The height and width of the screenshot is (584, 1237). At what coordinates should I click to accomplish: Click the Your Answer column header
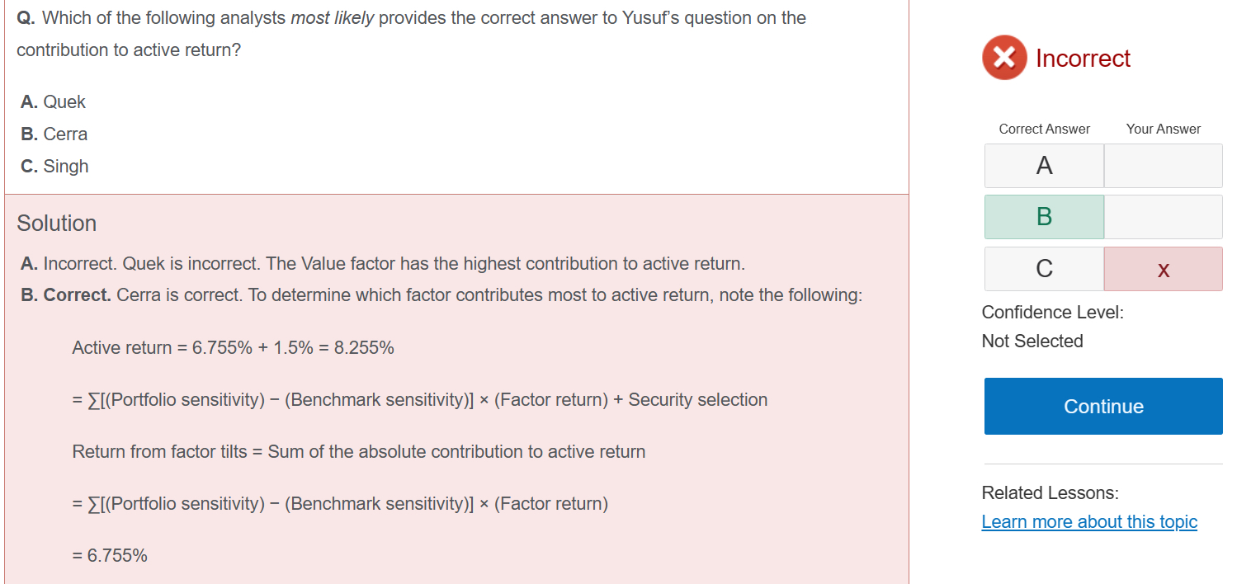pyautogui.click(x=1163, y=129)
